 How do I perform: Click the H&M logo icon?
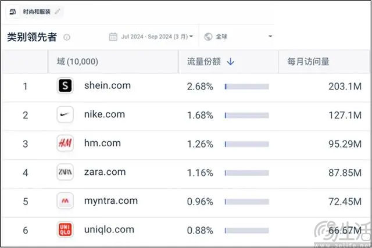pyautogui.click(x=65, y=143)
